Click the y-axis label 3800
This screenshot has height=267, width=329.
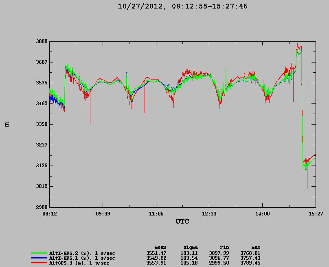pos(42,41)
